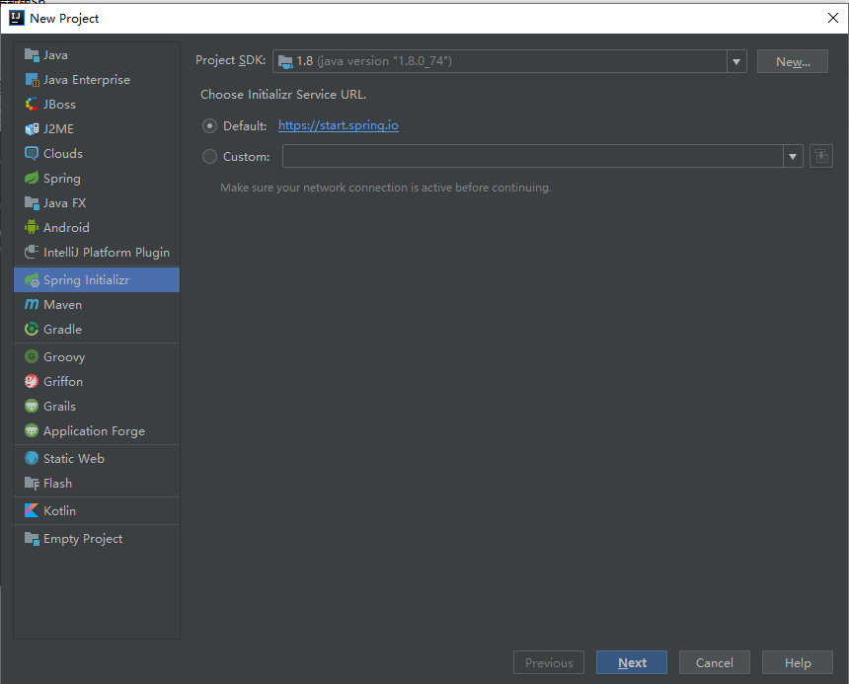This screenshot has width=849, height=684.
Task: Click the Empty Project icon
Action: click(32, 539)
